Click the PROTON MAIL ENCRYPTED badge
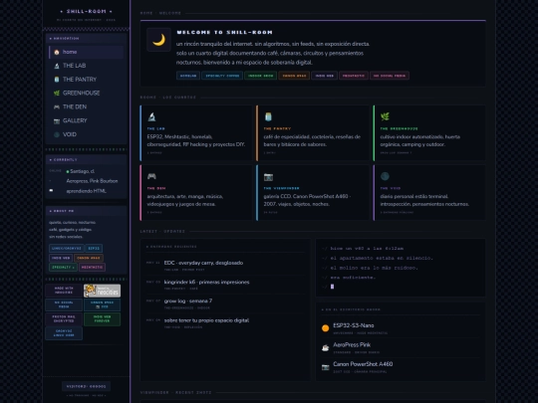This screenshot has height=403, width=538. coord(64,319)
